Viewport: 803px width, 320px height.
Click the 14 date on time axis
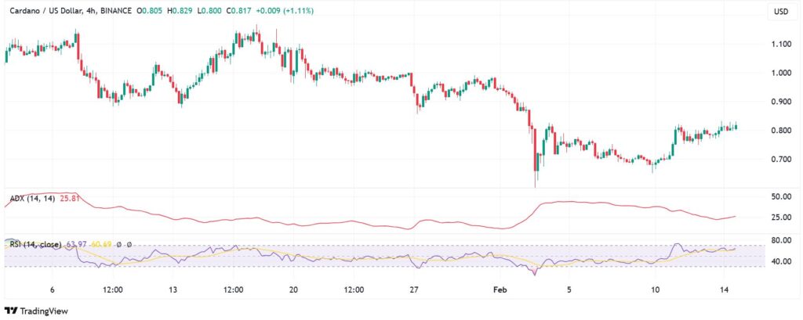727,289
